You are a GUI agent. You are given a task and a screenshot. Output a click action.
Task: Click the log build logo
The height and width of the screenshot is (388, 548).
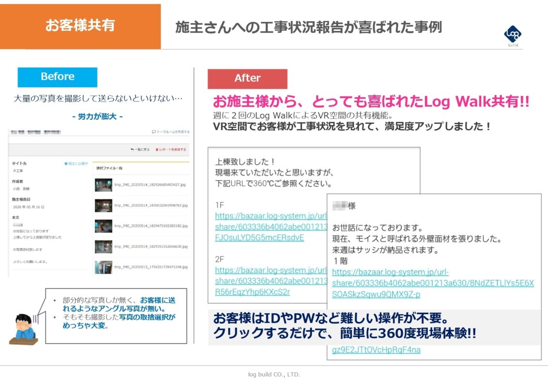[513, 36]
